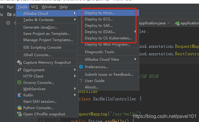Click the green Groovy Console icon
The width and height of the screenshot is (199, 122).
pos(19,82)
